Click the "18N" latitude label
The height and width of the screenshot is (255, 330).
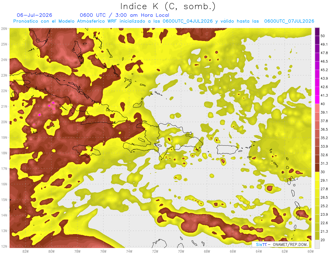click(4, 153)
